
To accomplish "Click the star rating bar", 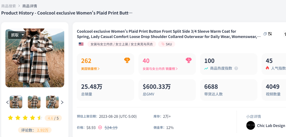I will click(x=25, y=118).
